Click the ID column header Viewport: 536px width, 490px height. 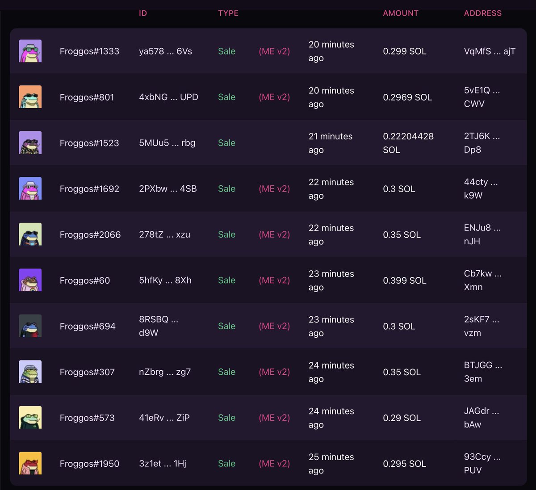[x=143, y=13]
